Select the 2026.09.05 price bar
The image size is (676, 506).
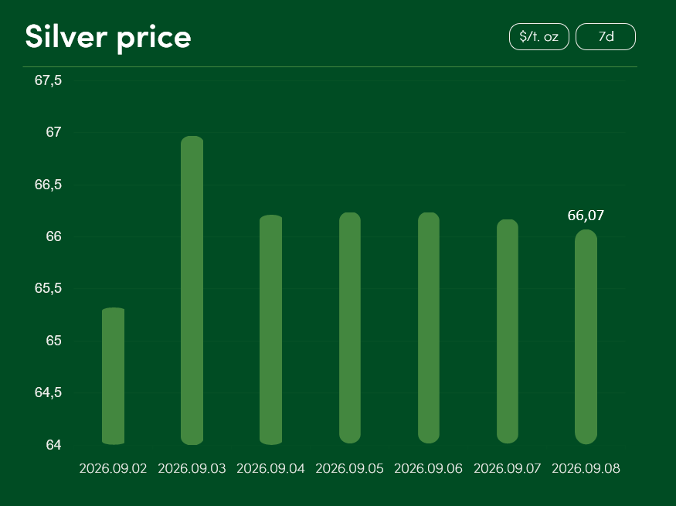[x=350, y=328]
